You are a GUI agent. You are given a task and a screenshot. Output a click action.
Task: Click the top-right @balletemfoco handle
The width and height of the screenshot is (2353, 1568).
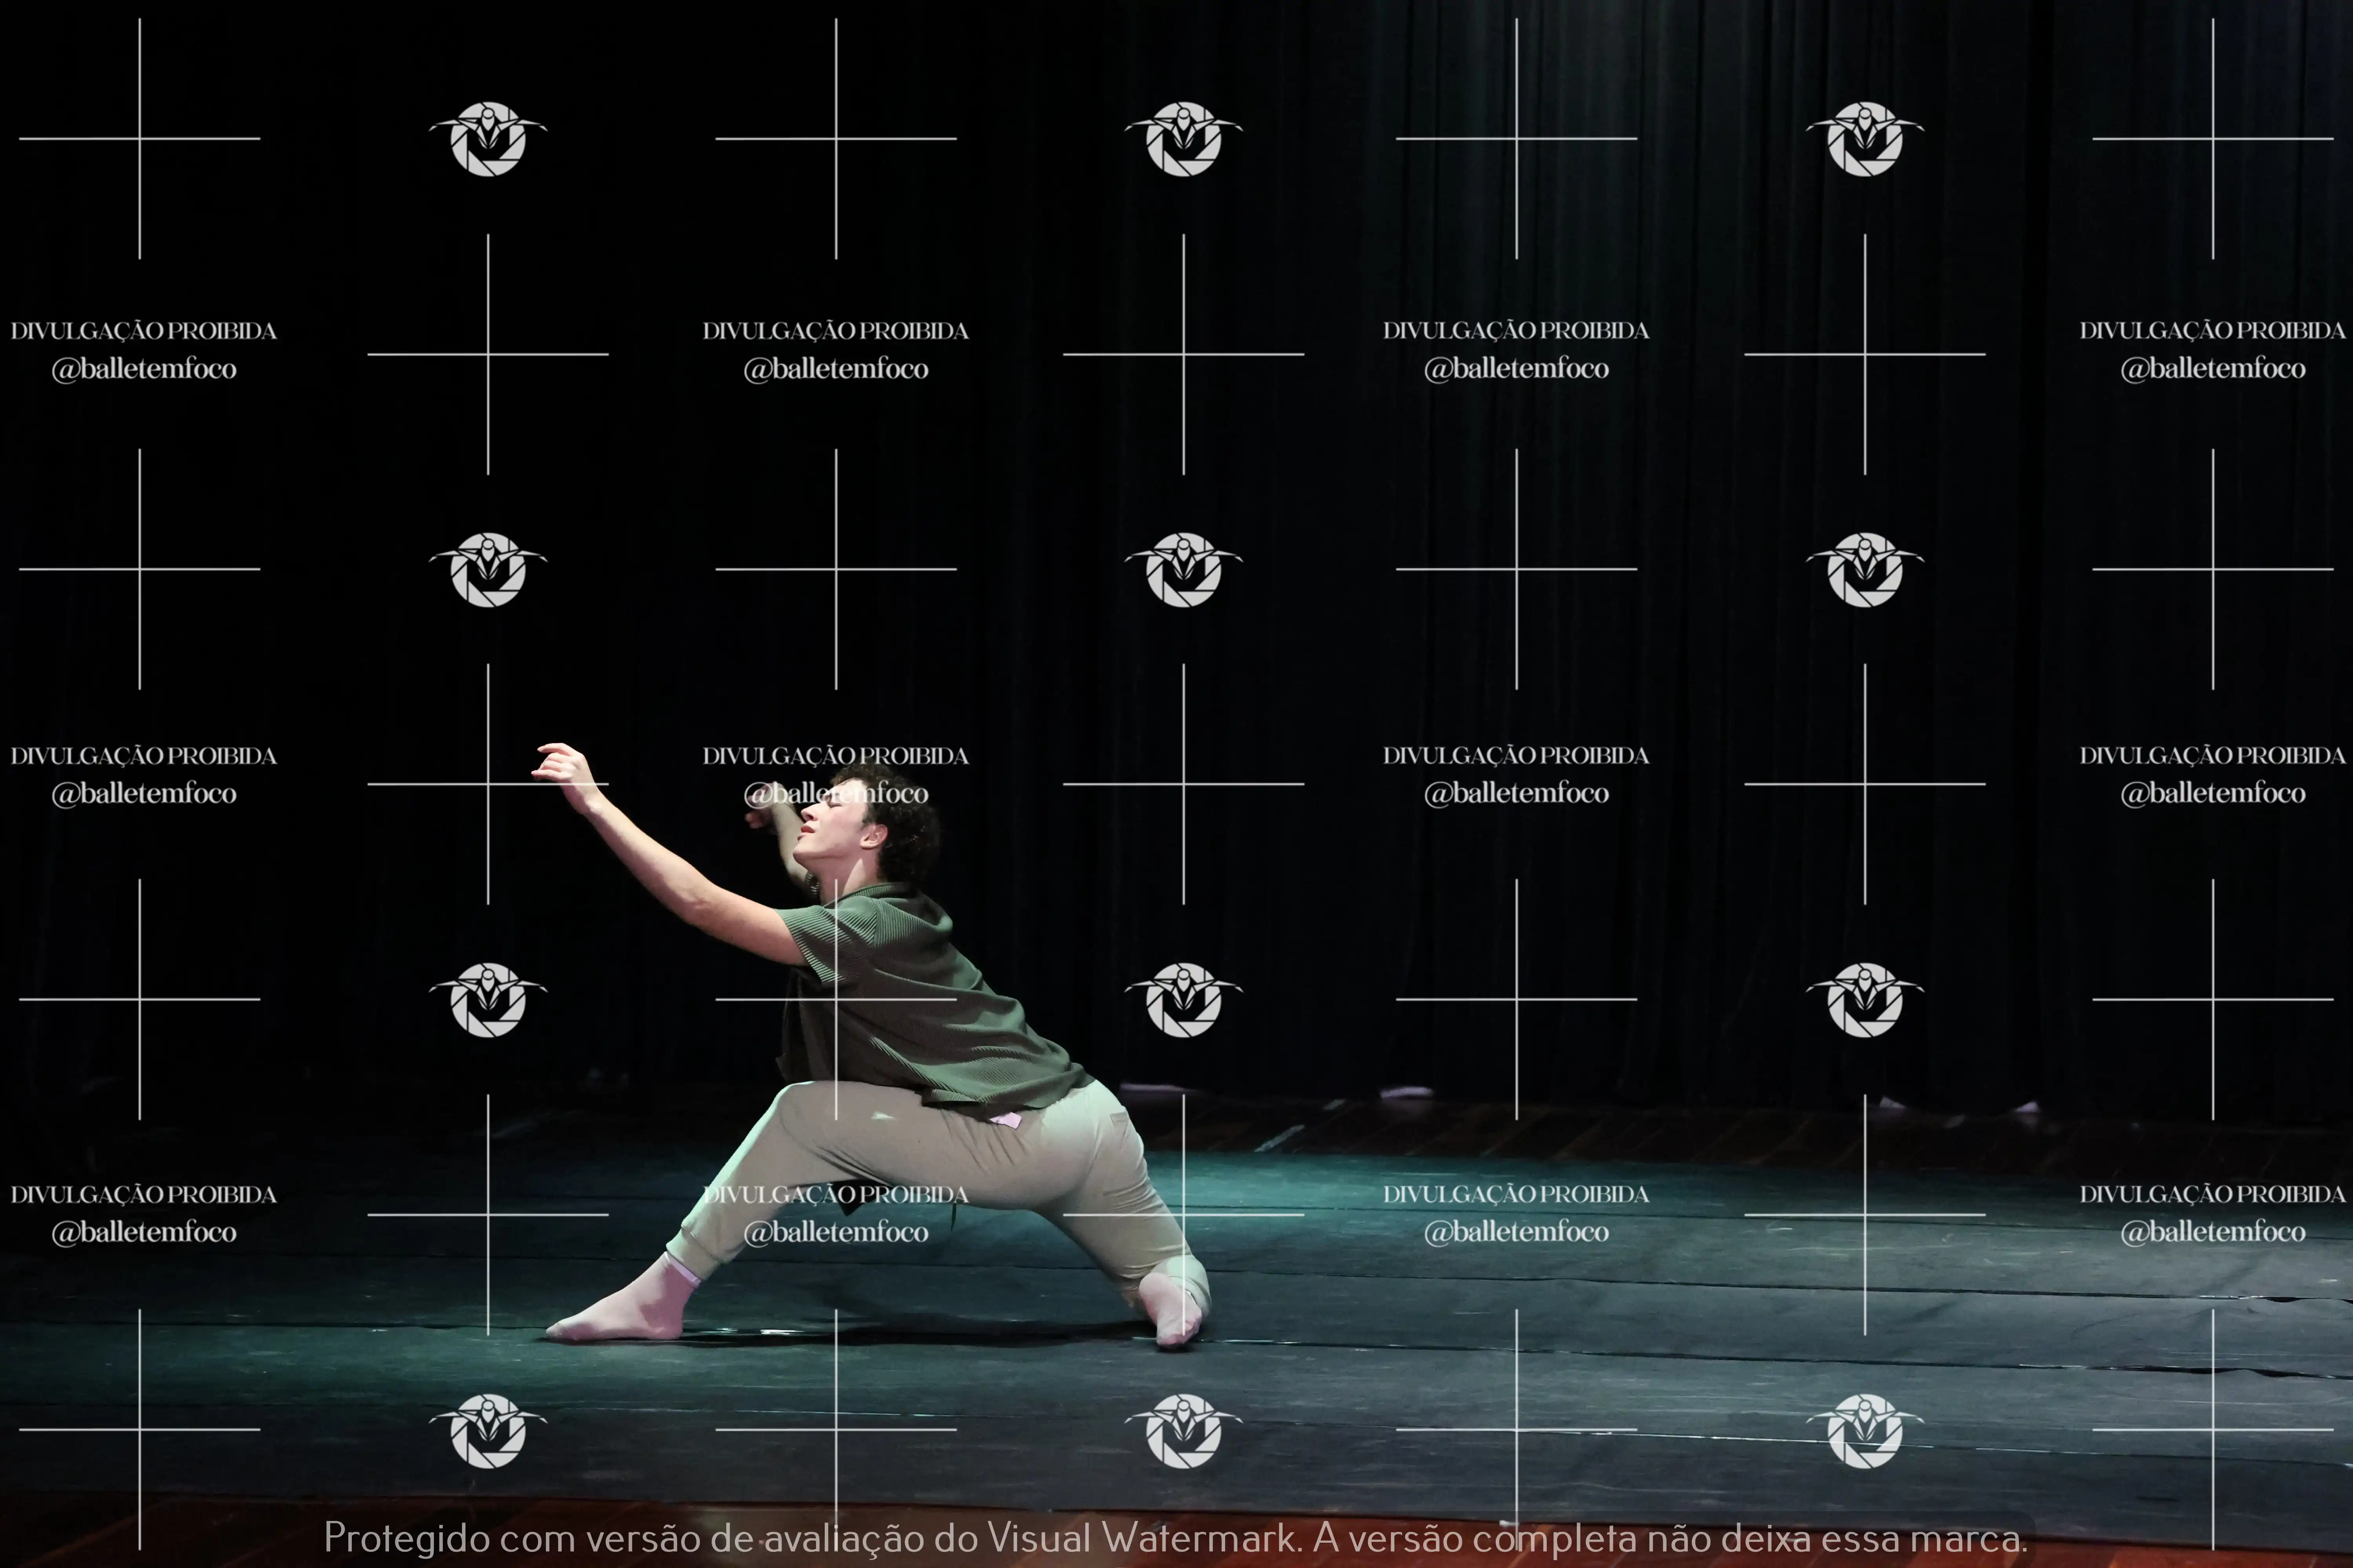click(x=2212, y=369)
